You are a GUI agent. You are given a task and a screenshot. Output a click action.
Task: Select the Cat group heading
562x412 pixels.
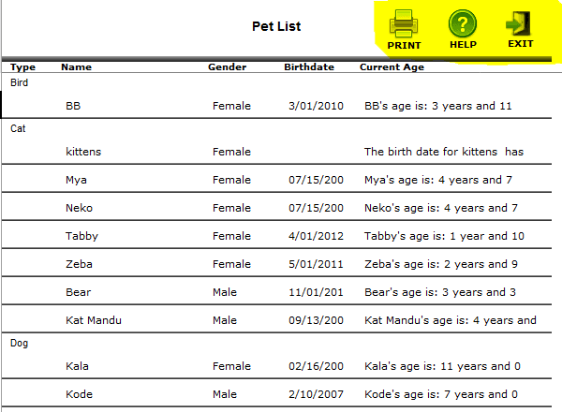18,128
